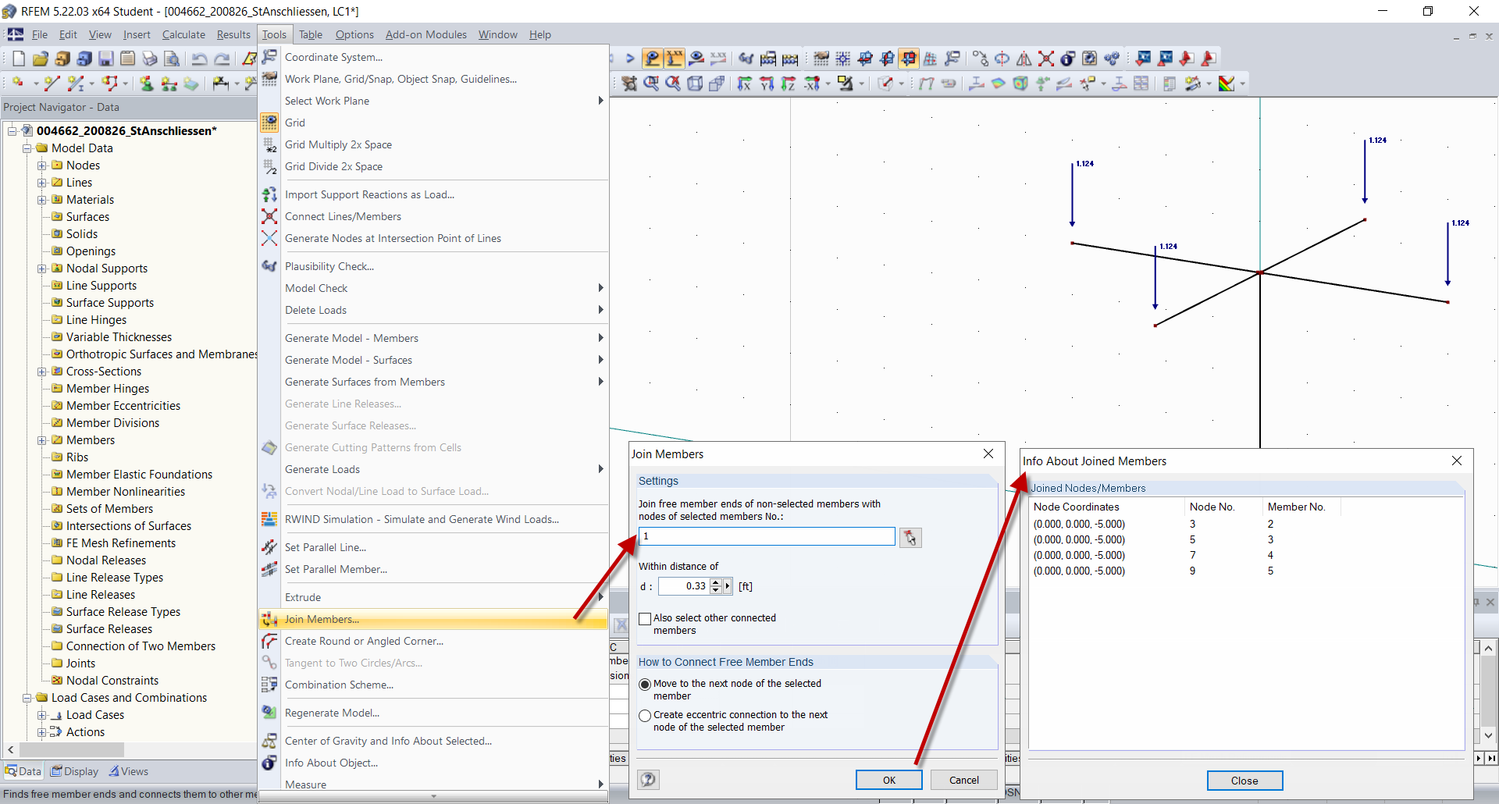Click the Open file folder icon
The image size is (1499, 804).
[41, 59]
